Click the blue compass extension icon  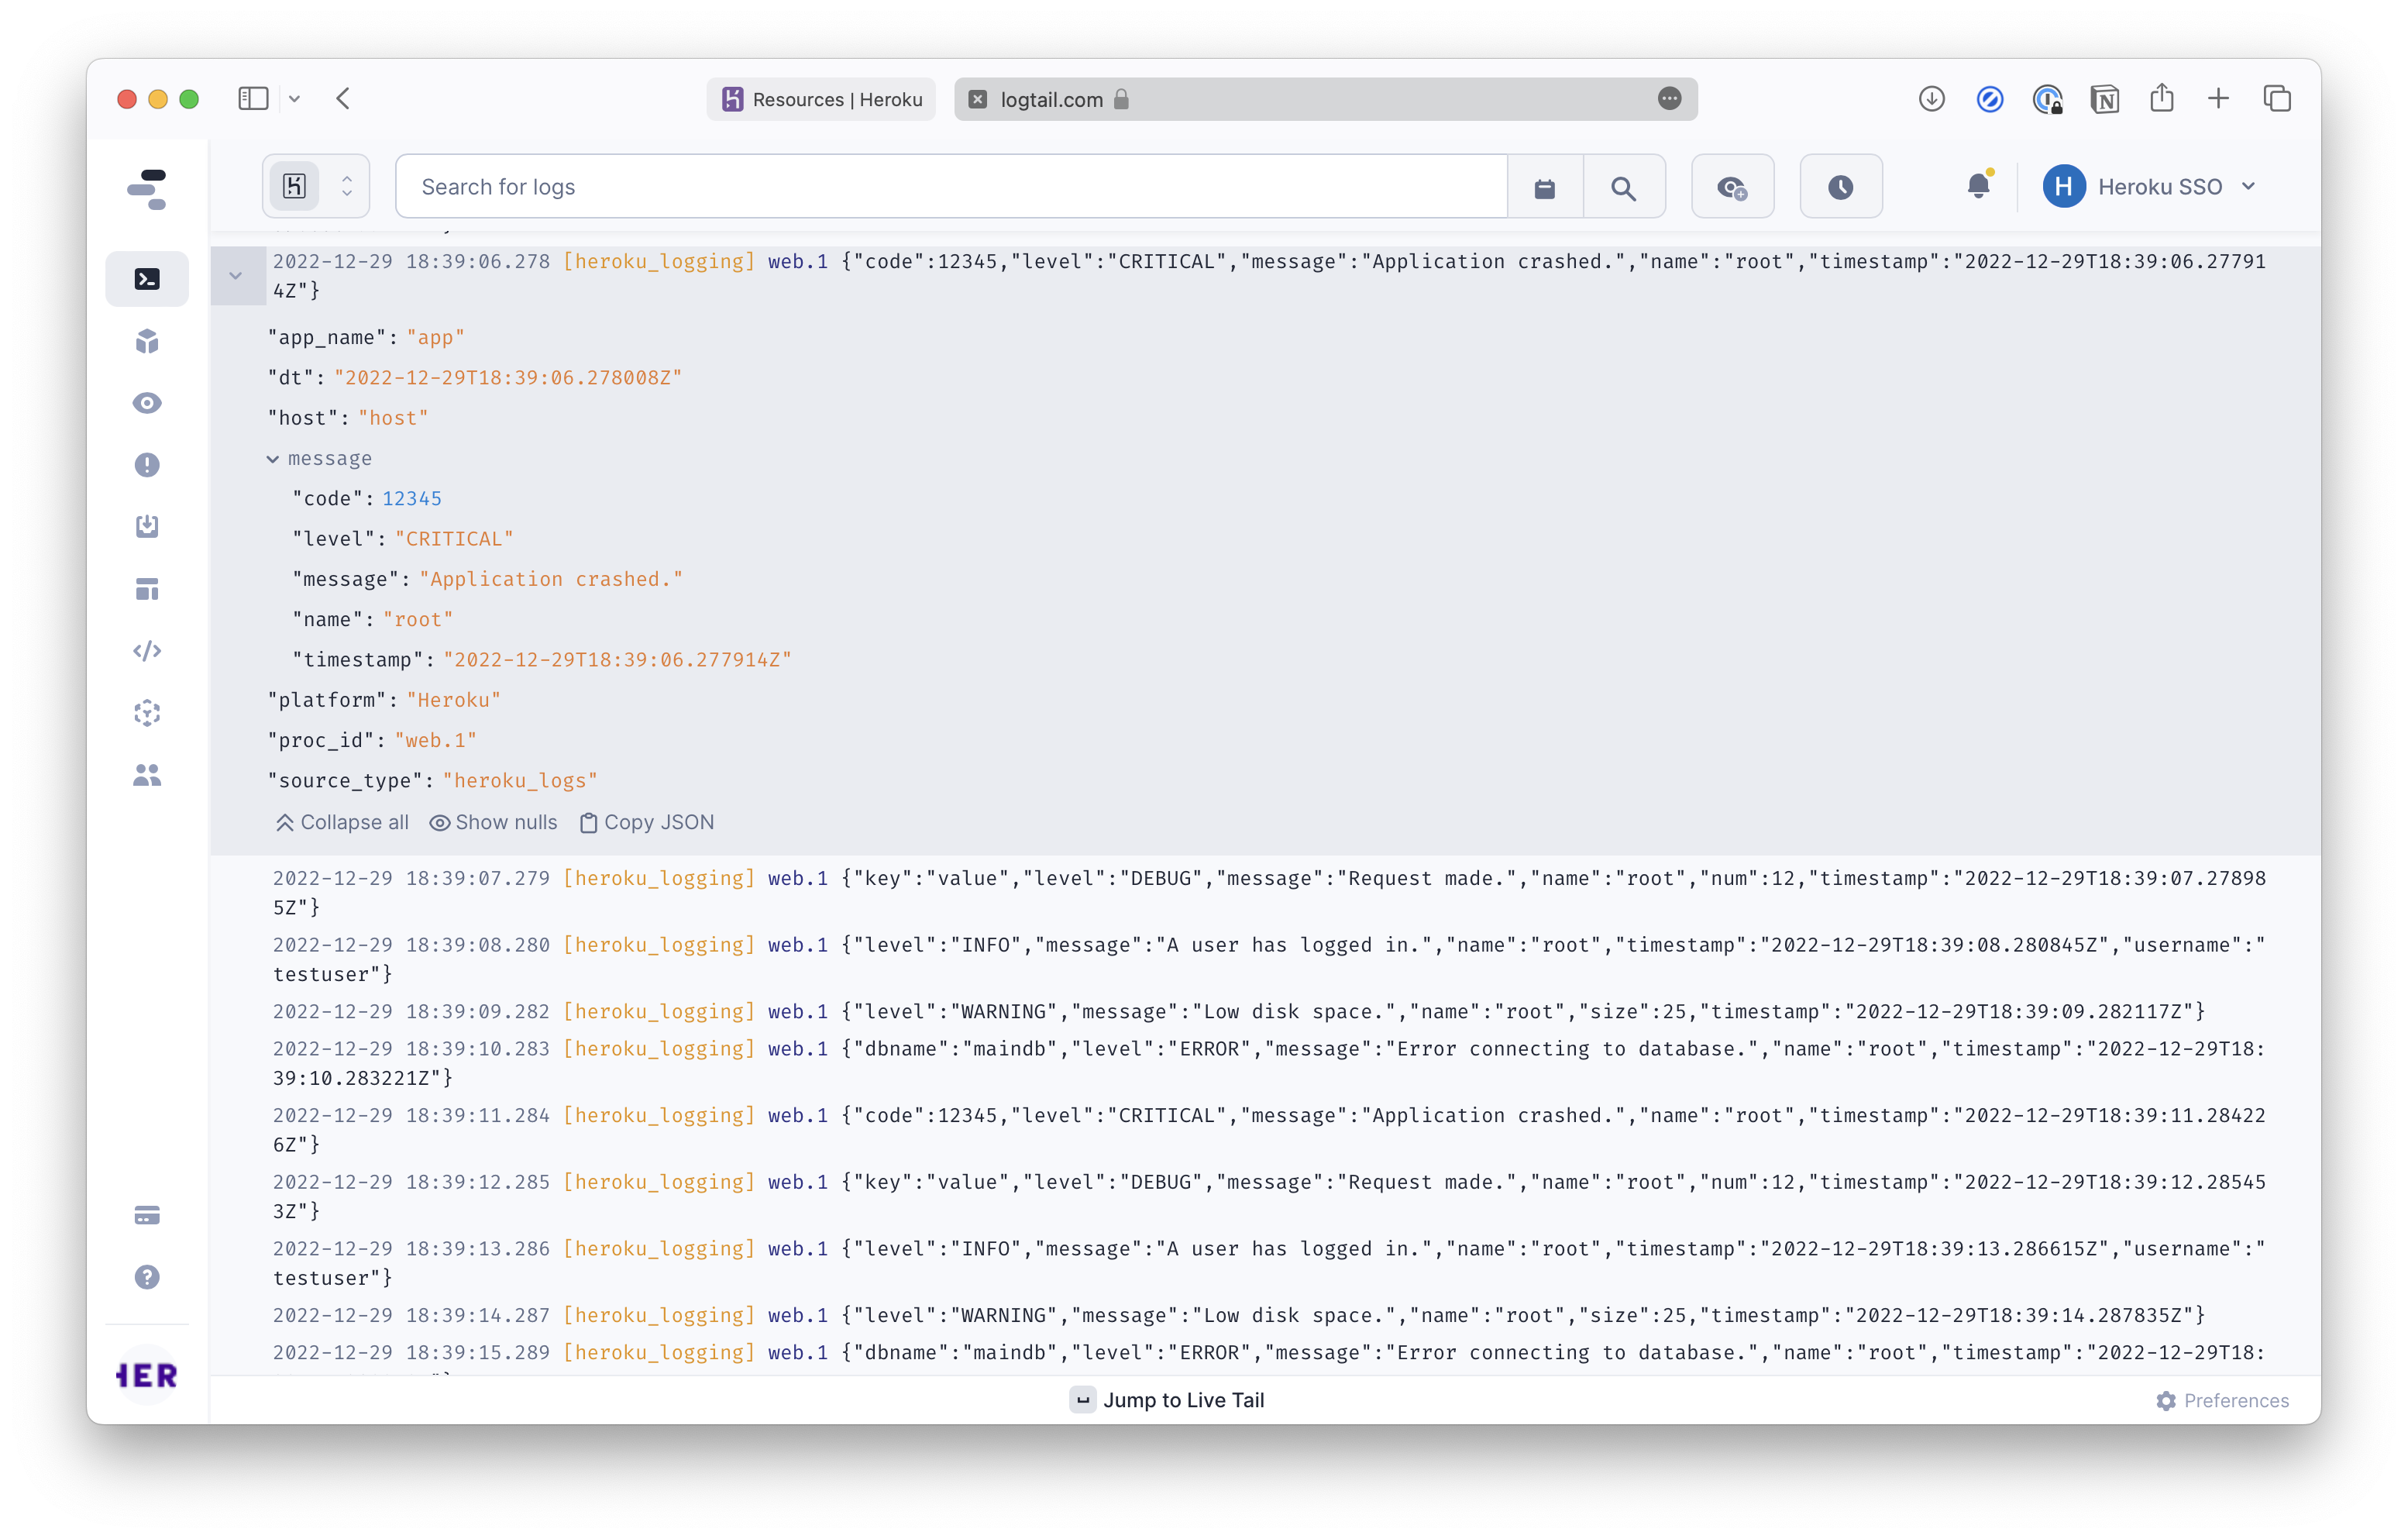click(x=1990, y=99)
